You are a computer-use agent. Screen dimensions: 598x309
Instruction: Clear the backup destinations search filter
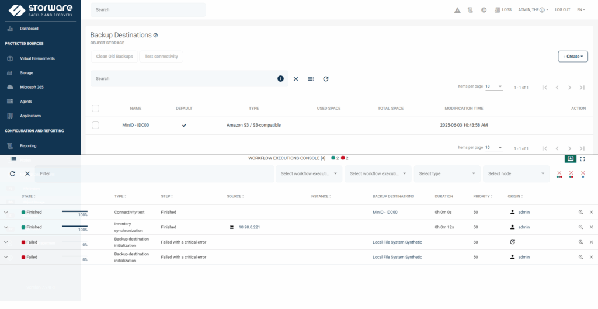click(295, 79)
